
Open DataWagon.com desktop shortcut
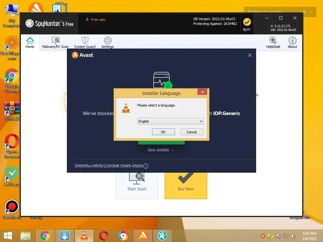11,48
